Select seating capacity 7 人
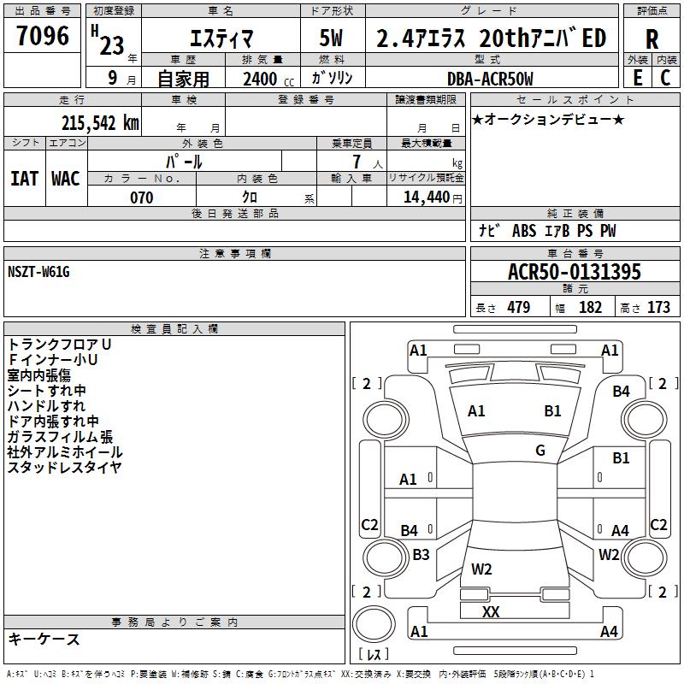Screen dimensions: 684x684 [367, 162]
